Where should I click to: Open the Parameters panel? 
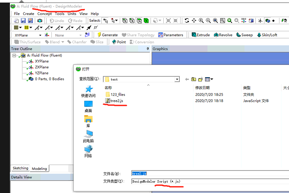click(171, 35)
